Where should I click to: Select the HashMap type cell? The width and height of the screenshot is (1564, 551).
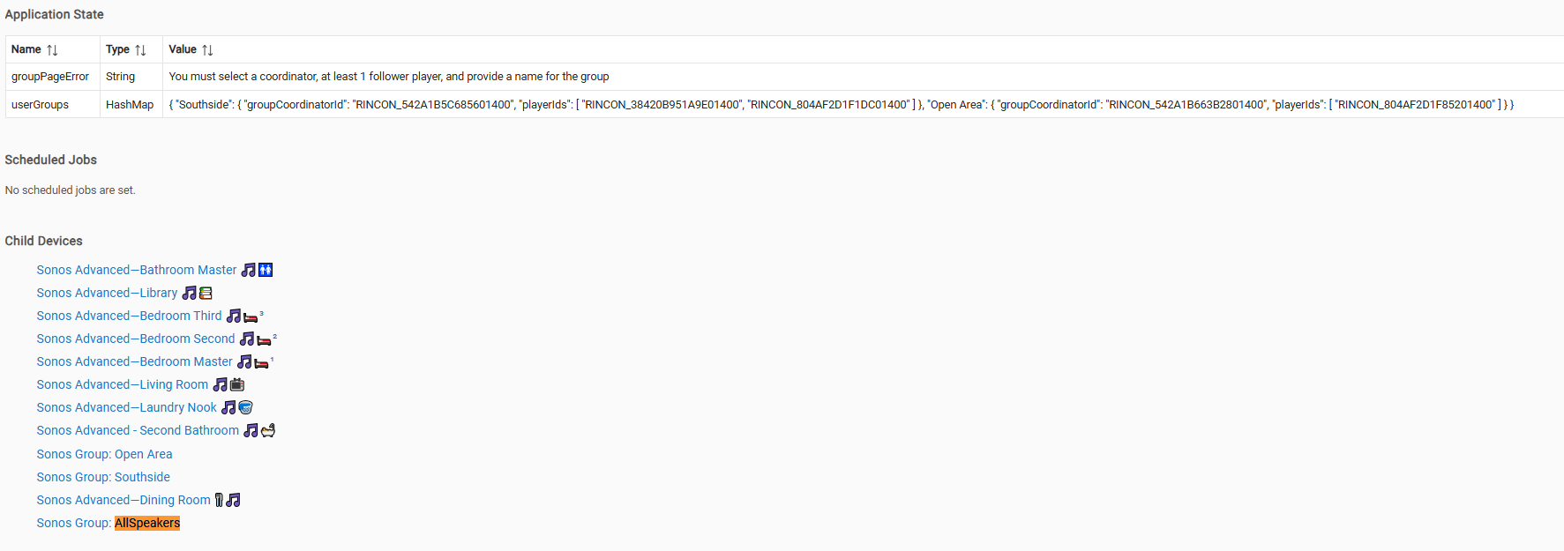(x=131, y=104)
